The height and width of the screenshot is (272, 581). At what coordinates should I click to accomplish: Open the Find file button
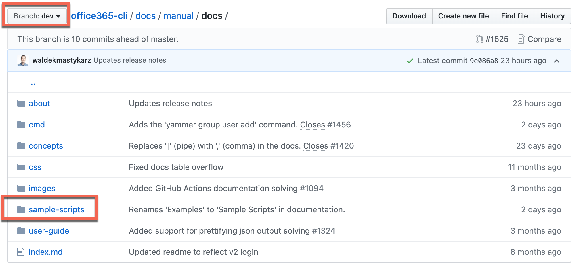(514, 16)
